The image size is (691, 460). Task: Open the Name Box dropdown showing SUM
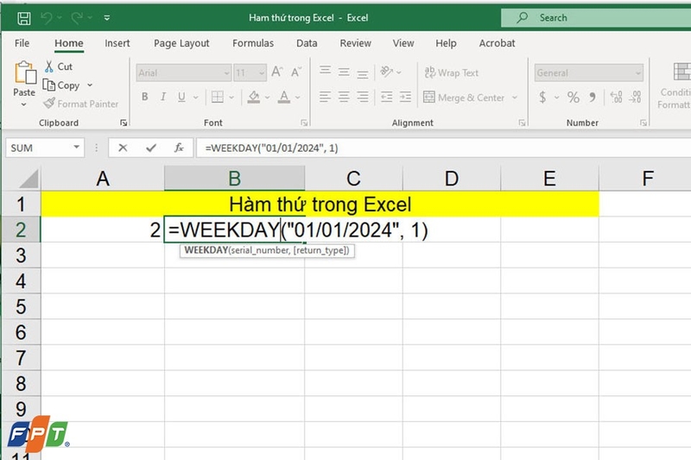tap(77, 147)
